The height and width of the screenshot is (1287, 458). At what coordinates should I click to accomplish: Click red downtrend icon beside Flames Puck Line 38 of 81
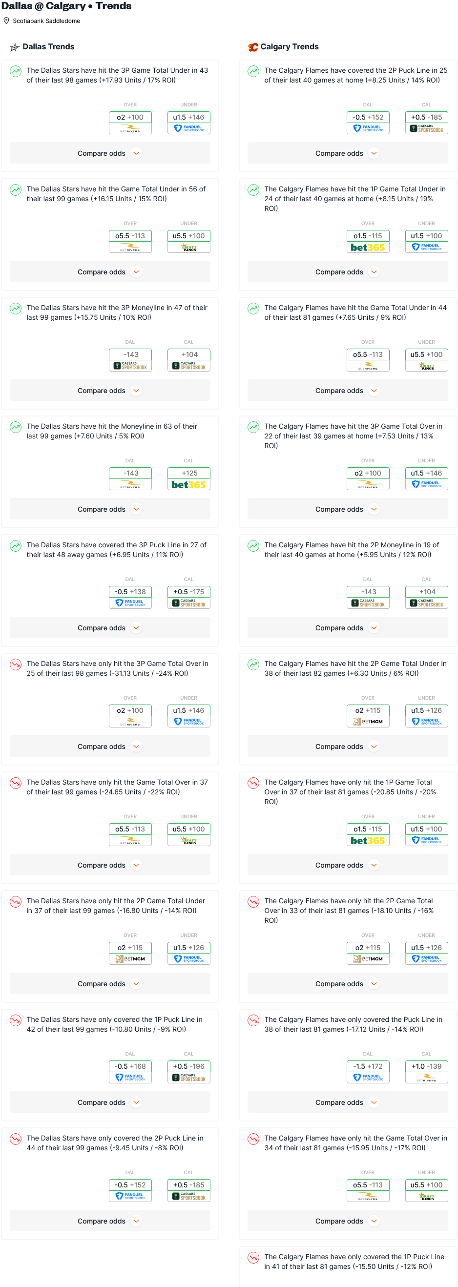point(254,1020)
